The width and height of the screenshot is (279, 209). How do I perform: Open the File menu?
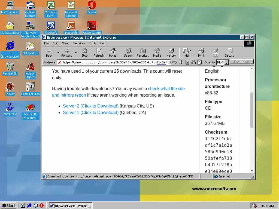[x=46, y=43]
